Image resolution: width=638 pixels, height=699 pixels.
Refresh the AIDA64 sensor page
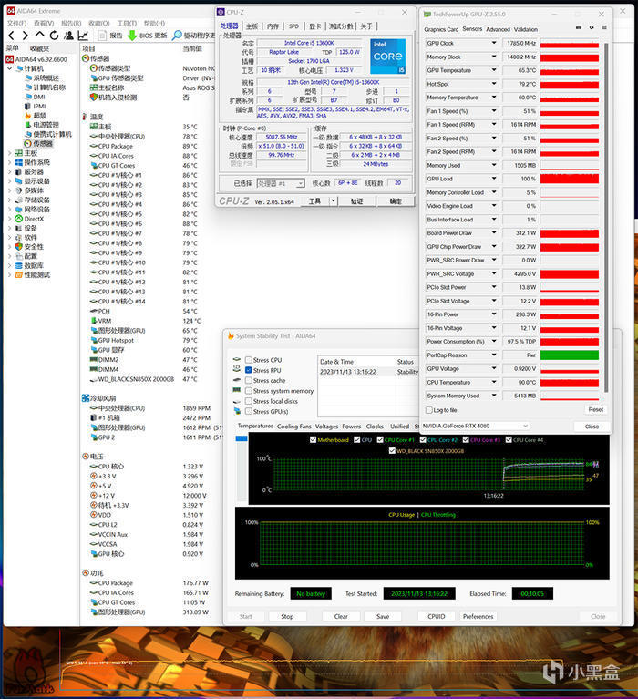tap(54, 36)
